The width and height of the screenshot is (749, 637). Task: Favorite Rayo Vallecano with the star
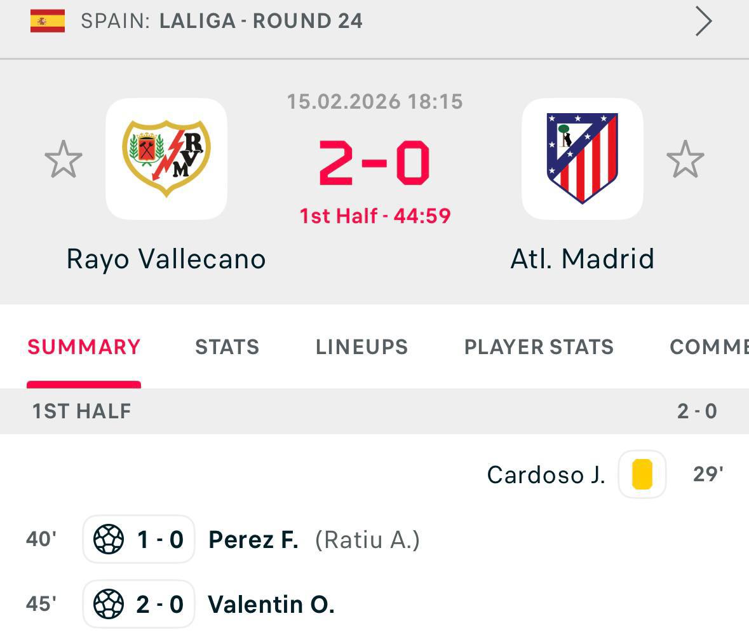tap(64, 159)
